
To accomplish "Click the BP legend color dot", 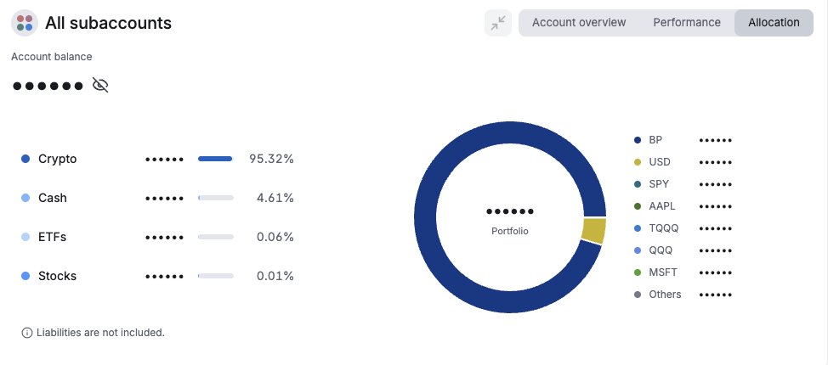I will tap(638, 140).
